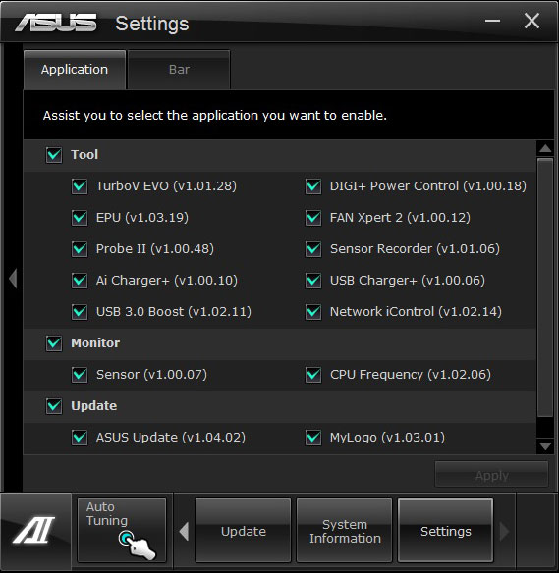Click the scroll up arrow in list
559x573 pixels.
click(545, 148)
